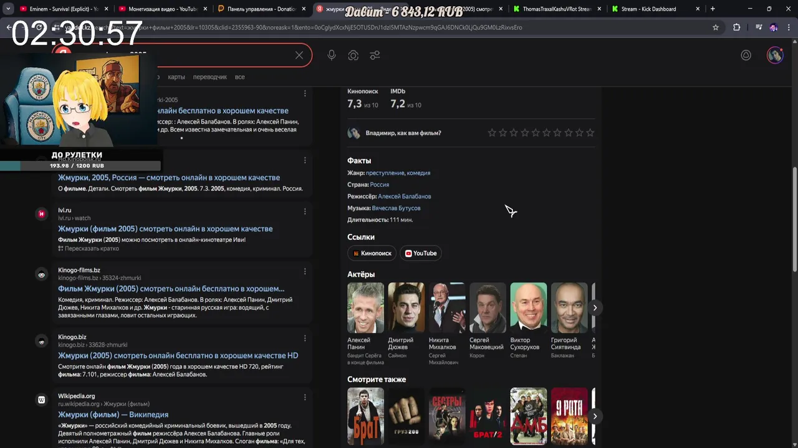The image size is (798, 448).
Task: Open the Сёстры movie poster
Action: click(x=447, y=416)
